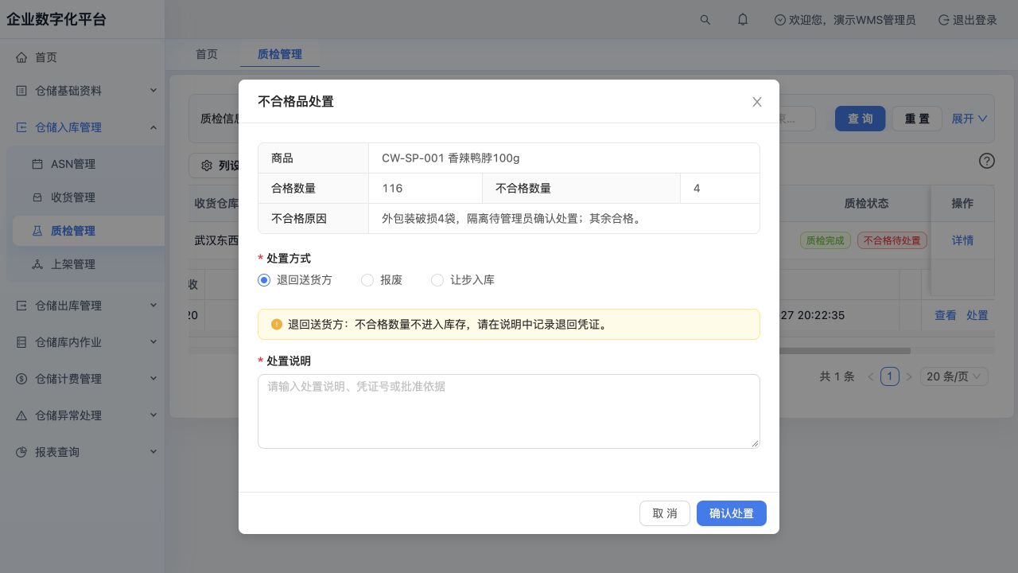1018x573 pixels.
Task: Click the 重置 button
Action: (x=917, y=119)
